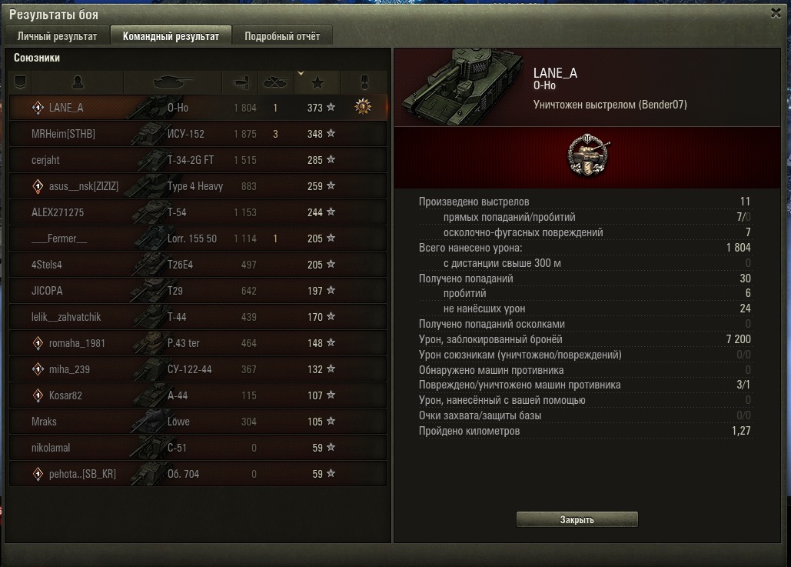Select MRHeim[STHB] ИСУ-152 row

pos(198,134)
